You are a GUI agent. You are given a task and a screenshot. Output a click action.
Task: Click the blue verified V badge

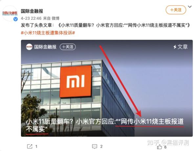coord(15,19)
